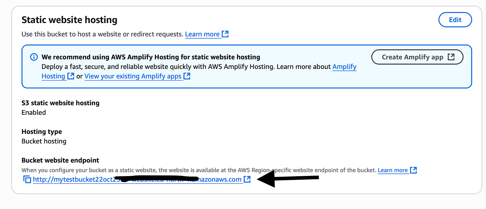
Task: Click external link icon beside top Learn more
Action: click(x=225, y=34)
